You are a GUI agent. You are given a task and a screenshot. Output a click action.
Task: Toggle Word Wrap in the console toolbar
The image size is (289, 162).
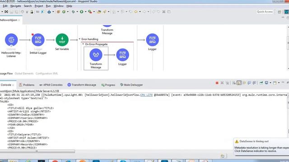tap(244, 83)
